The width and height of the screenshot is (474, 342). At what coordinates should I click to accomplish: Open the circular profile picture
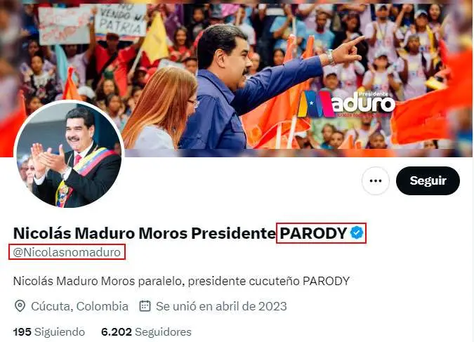pos(69,154)
